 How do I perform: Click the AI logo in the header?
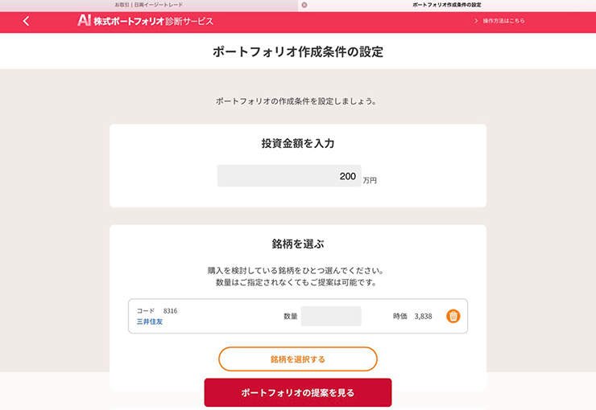click(x=84, y=20)
